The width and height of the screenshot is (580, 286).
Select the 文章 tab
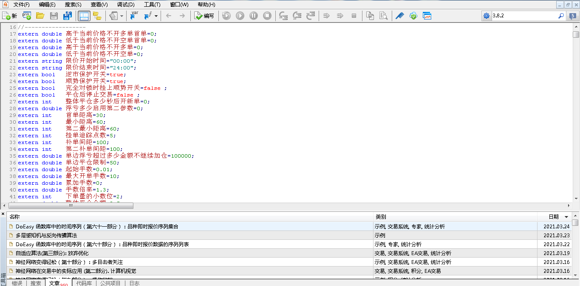click(x=58, y=283)
